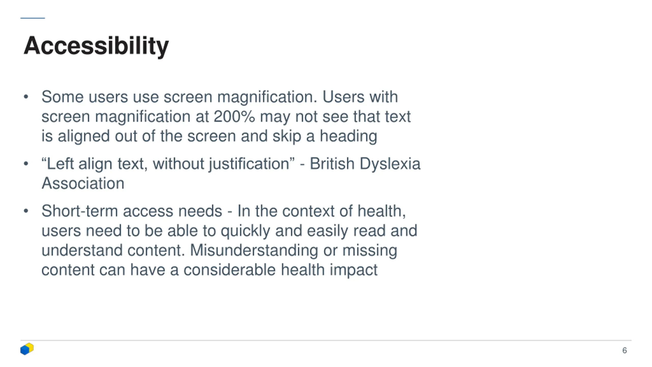652x367 pixels.
Task: Click the text '200%' in first bullet
Action: click(x=234, y=116)
